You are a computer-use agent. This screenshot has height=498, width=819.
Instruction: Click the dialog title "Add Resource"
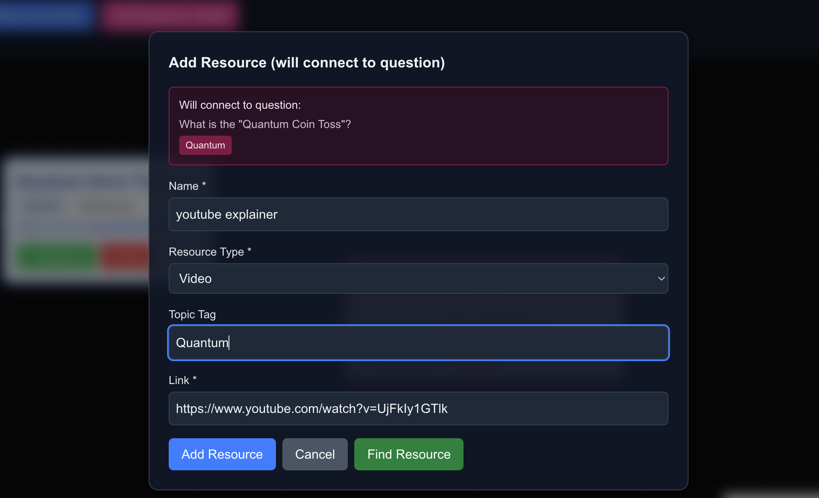point(306,63)
